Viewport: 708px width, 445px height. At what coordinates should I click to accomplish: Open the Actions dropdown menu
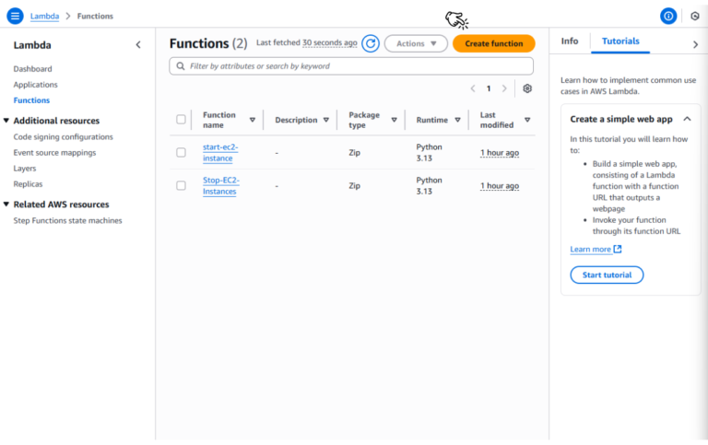click(416, 43)
